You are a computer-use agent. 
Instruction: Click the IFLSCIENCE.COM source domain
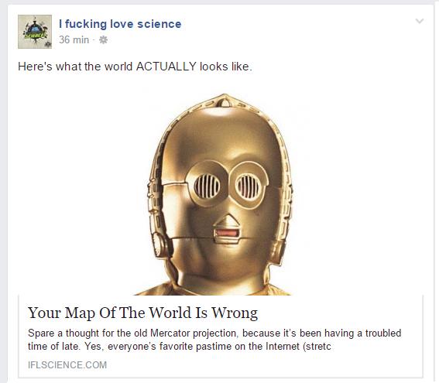[67, 364]
